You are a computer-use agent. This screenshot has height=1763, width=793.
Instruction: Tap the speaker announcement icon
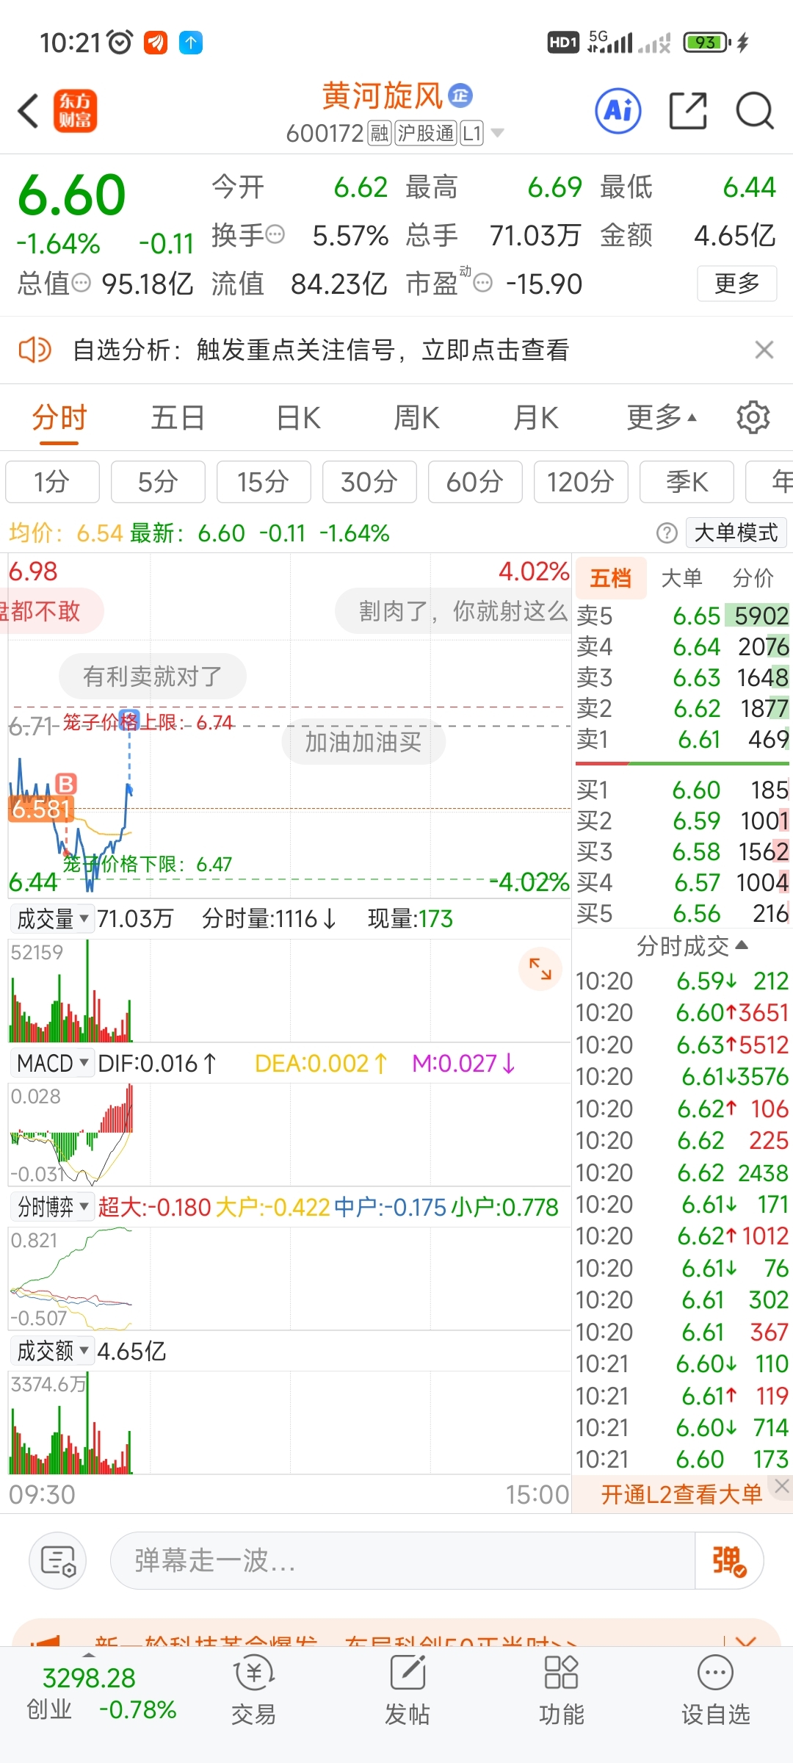pos(35,350)
